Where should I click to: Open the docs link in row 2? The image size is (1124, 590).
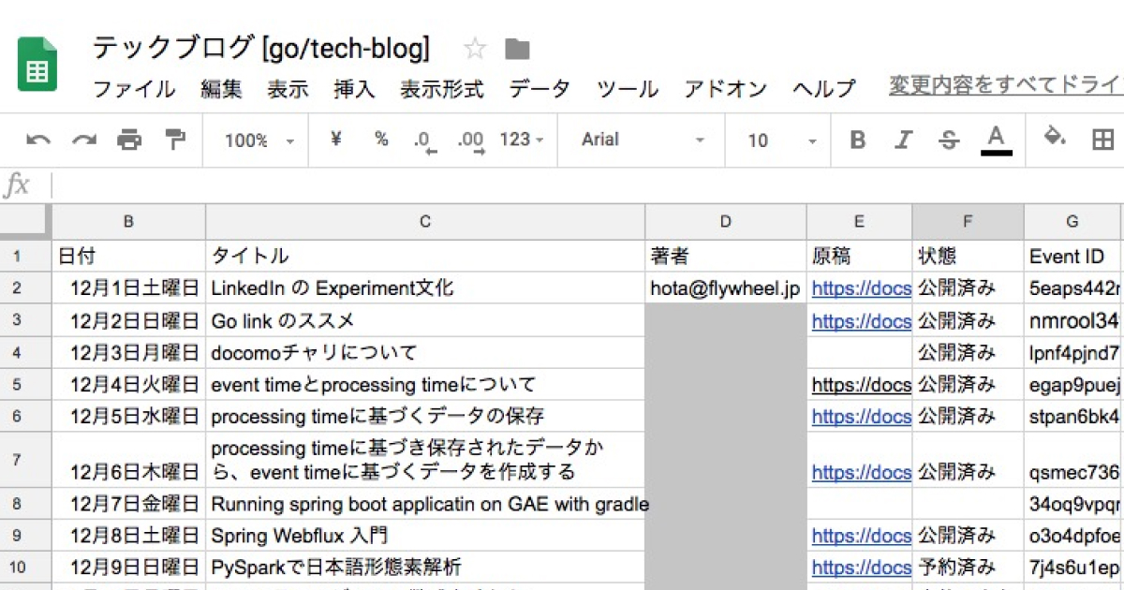(860, 288)
